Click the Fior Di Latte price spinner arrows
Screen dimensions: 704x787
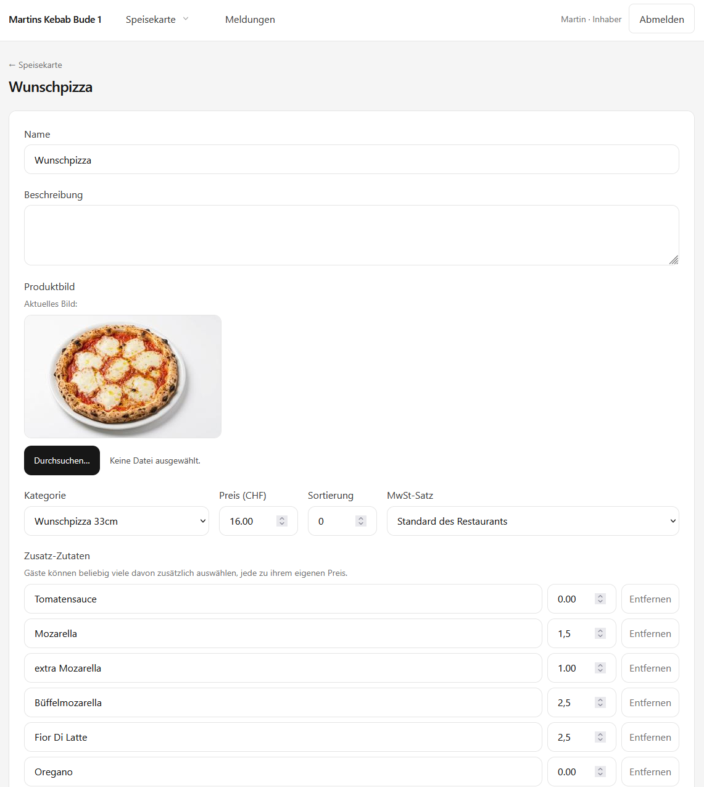[600, 737]
